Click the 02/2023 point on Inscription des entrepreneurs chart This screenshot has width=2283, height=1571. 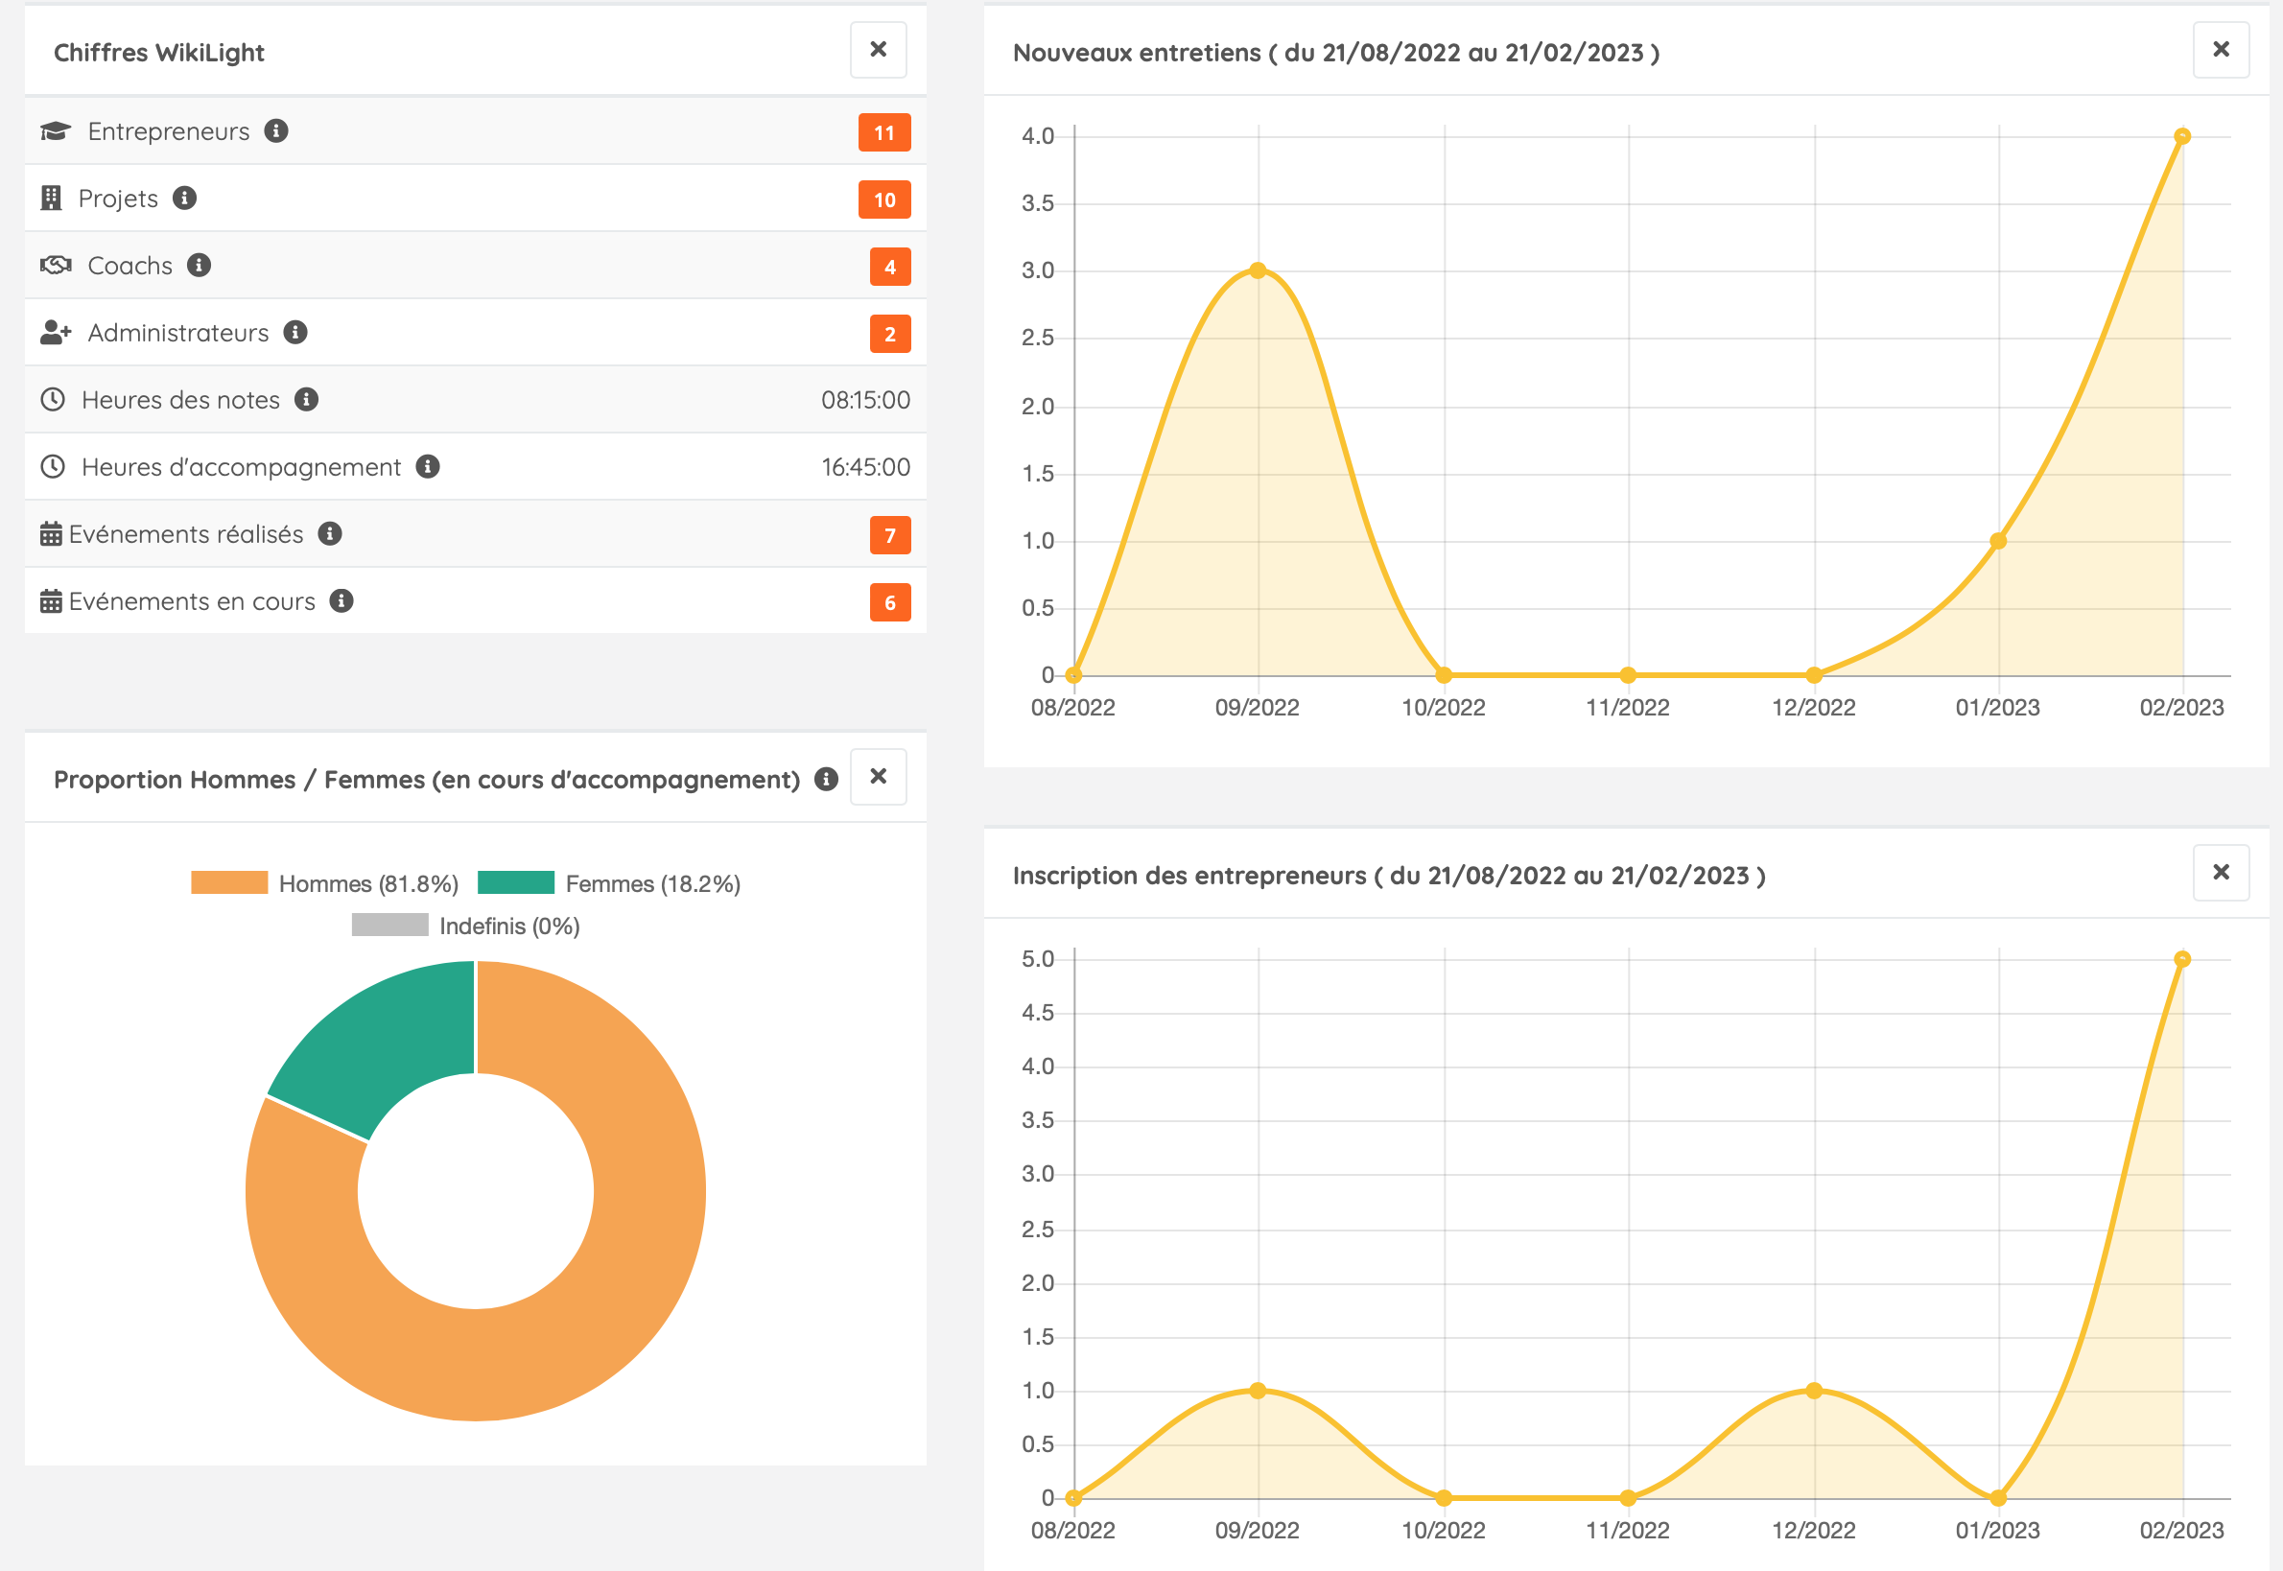[x=2182, y=960]
